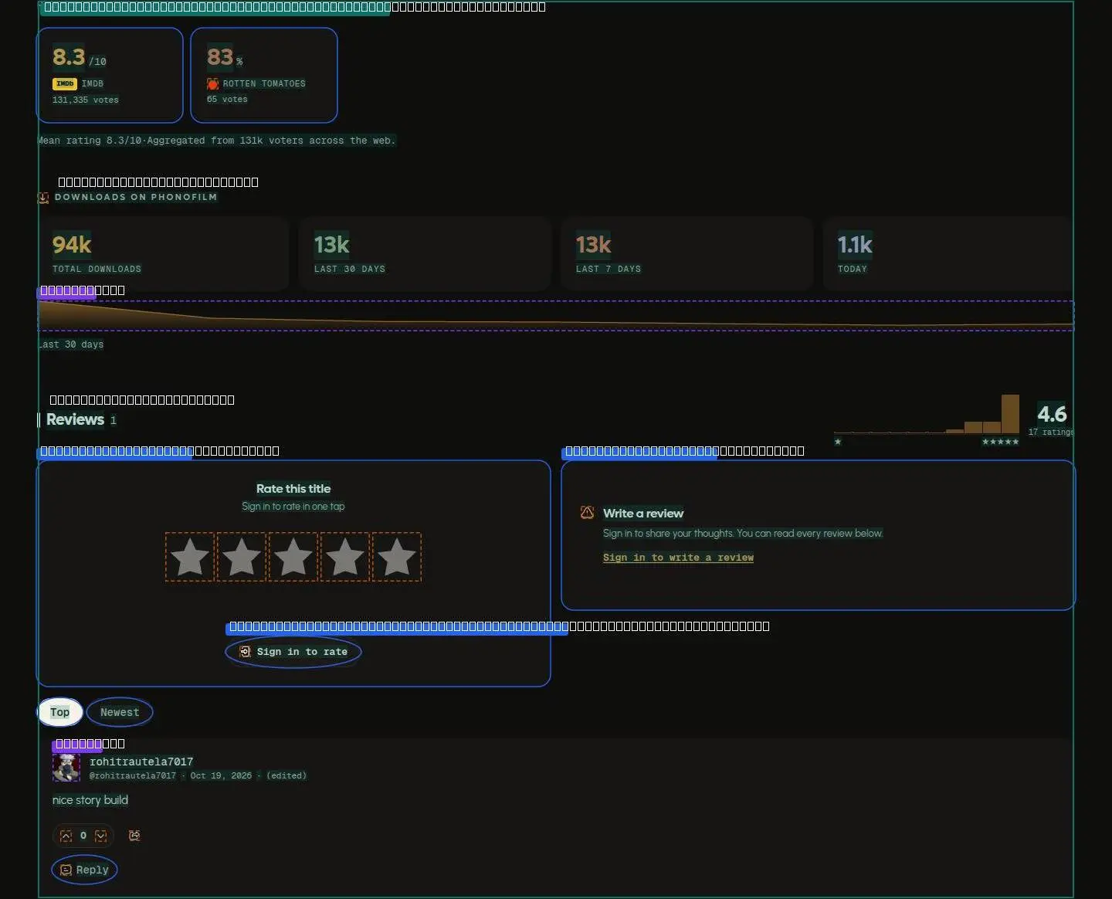The width and height of the screenshot is (1112, 899).
Task: Click the Rotten Tomatoes tomato icon
Action: click(212, 83)
